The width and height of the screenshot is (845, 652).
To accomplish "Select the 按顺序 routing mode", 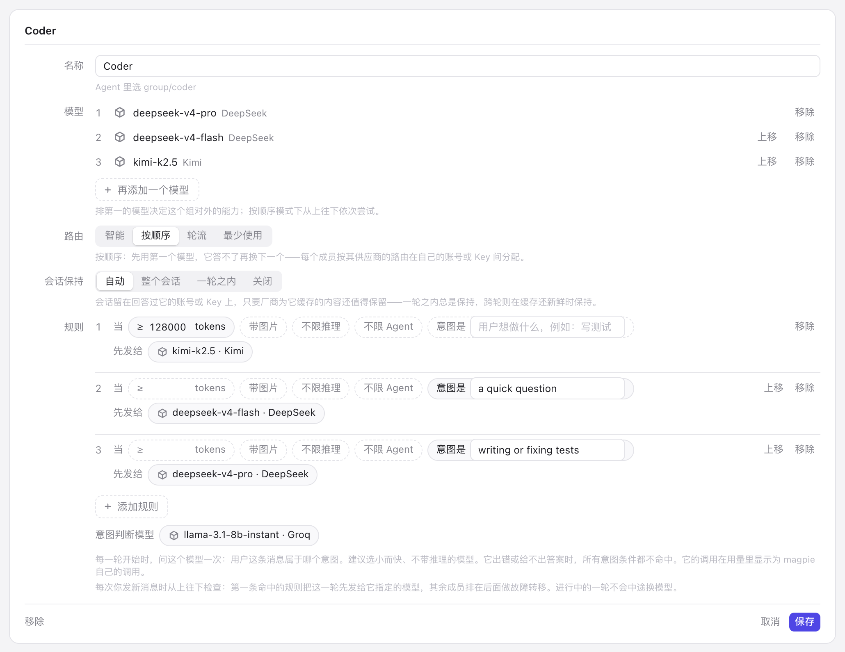I will [x=156, y=235].
